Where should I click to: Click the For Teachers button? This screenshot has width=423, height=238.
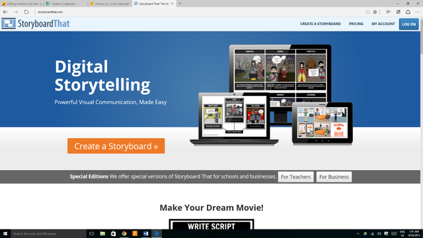(295, 177)
